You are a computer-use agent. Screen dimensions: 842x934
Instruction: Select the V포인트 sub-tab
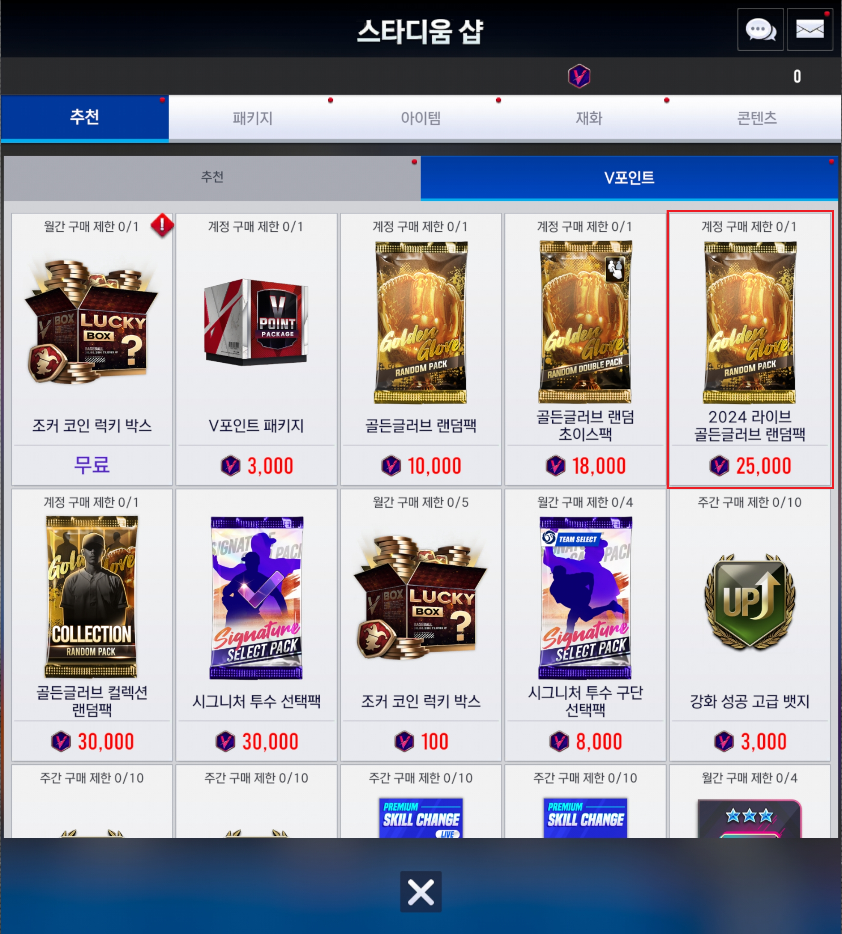629,177
